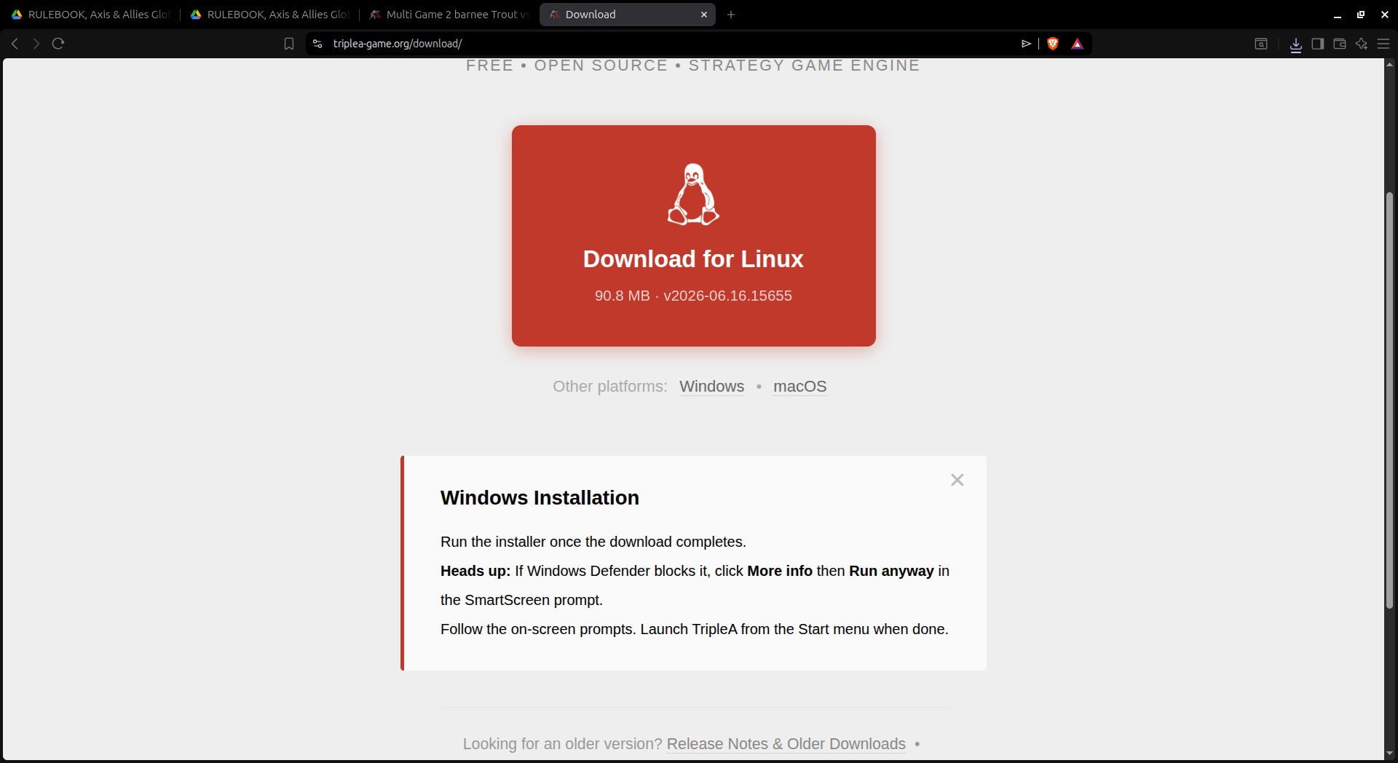Switch to second RULEBOOK Axis & Allies tab

click(x=269, y=15)
